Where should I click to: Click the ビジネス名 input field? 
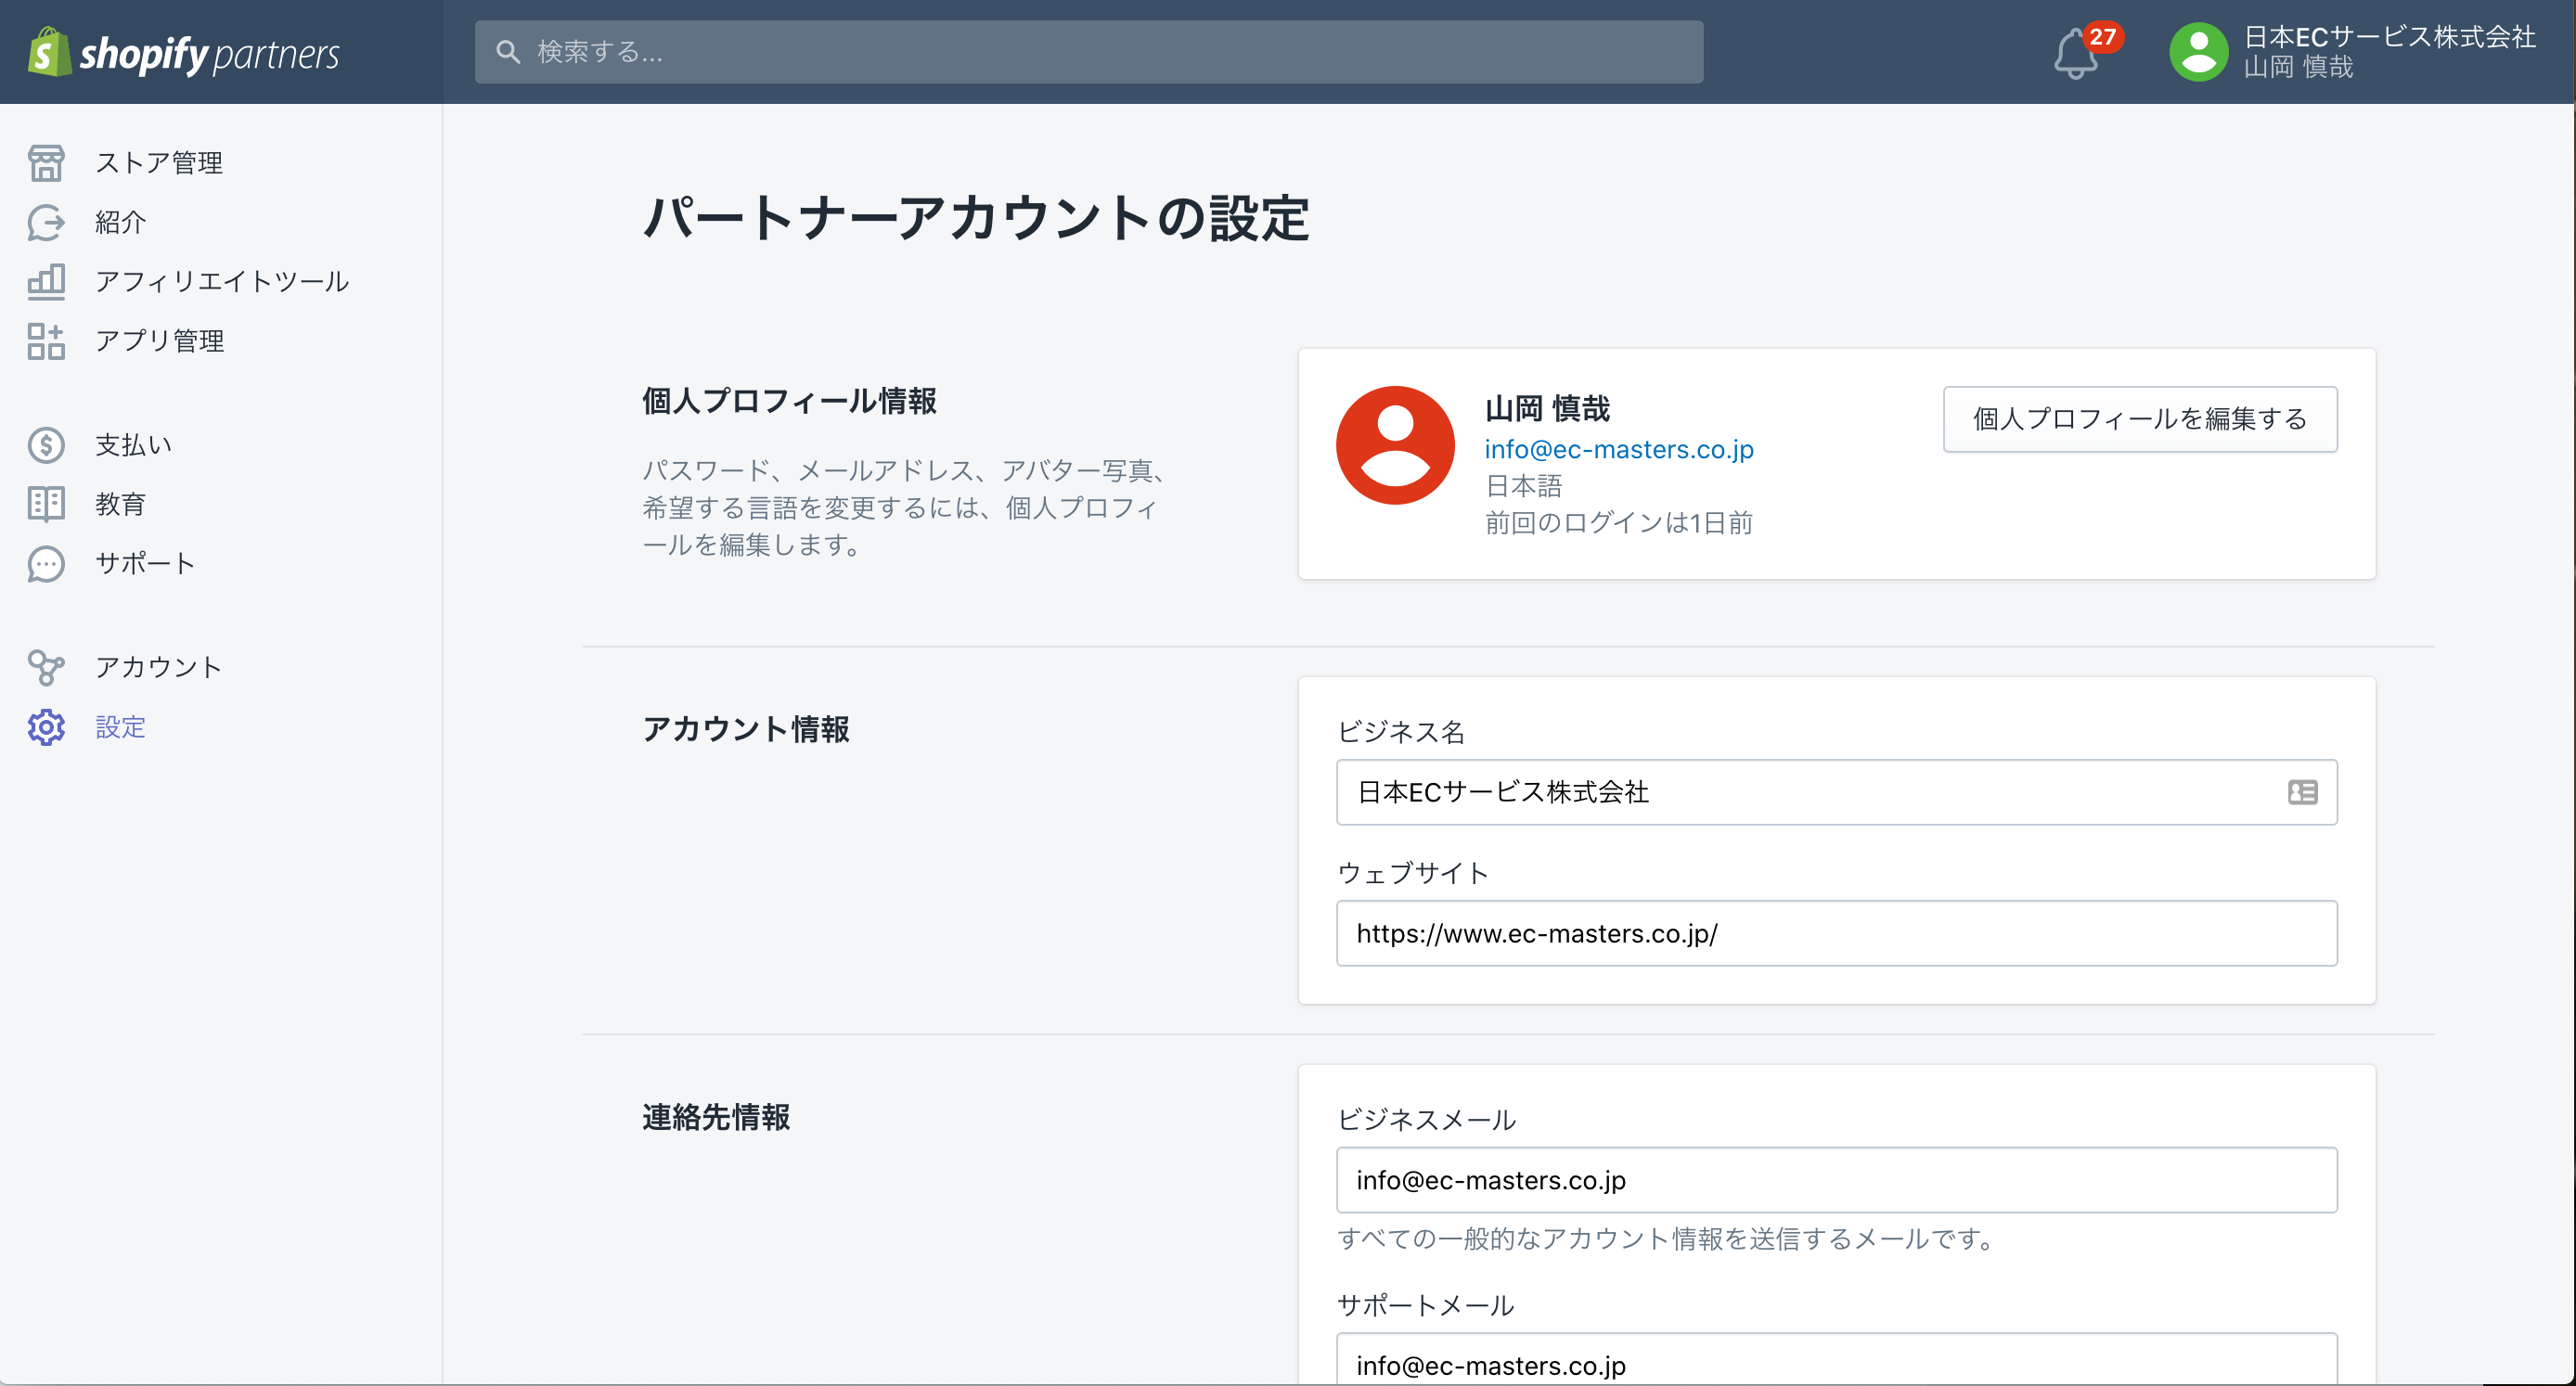[1836, 792]
